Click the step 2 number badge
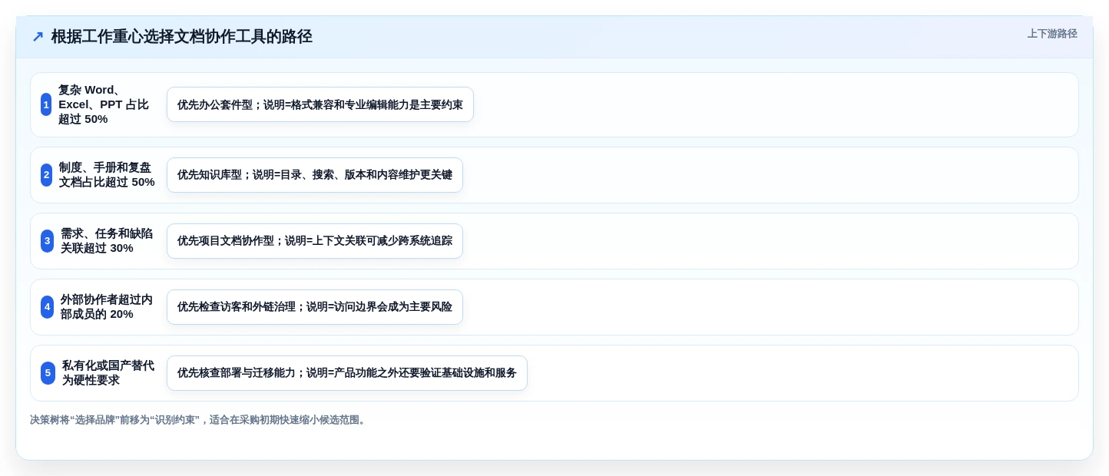The width and height of the screenshot is (1109, 476). pyautogui.click(x=47, y=175)
